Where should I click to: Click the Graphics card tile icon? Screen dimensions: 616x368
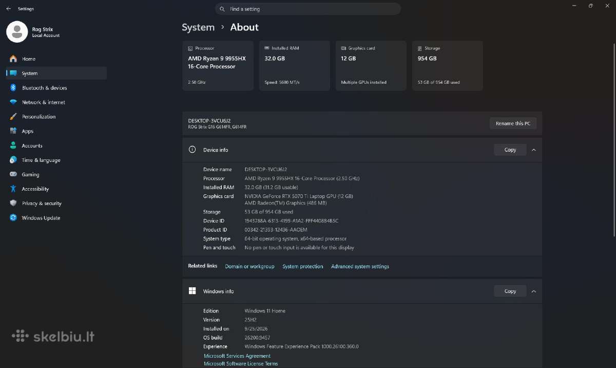(343, 48)
